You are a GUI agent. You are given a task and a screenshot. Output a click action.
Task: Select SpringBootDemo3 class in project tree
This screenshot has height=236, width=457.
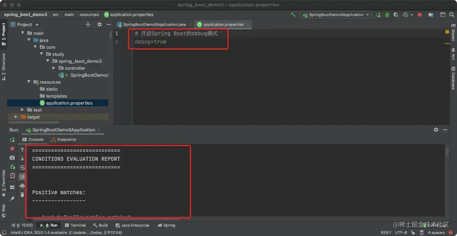(x=84, y=75)
